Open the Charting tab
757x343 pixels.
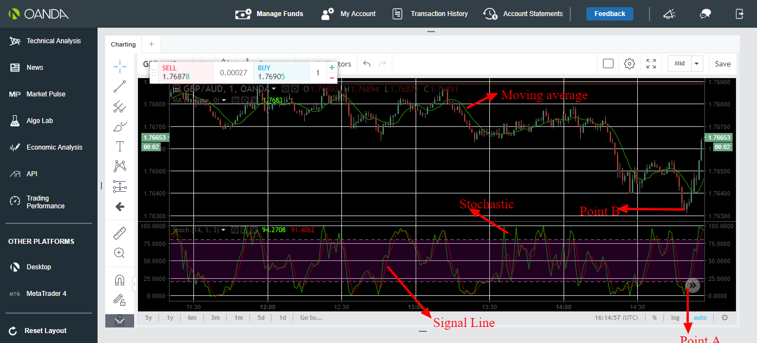coord(123,44)
